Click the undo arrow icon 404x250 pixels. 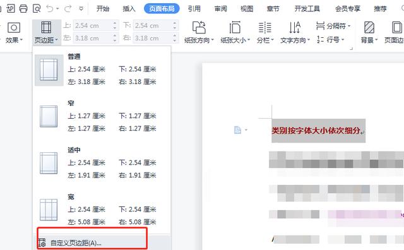coord(49,9)
